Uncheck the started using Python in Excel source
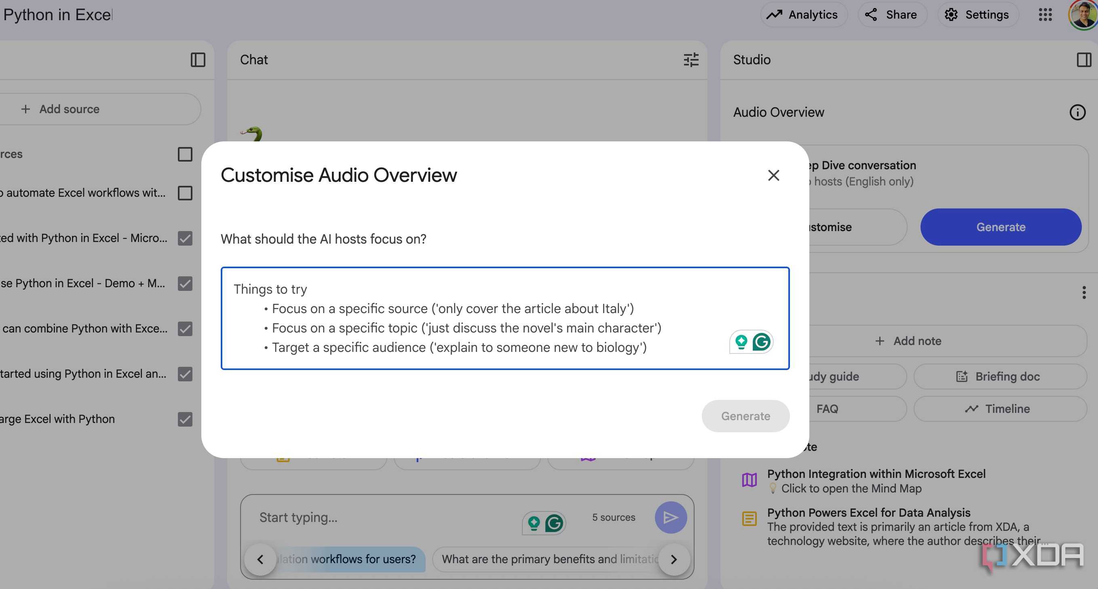1098x589 pixels. click(x=185, y=374)
